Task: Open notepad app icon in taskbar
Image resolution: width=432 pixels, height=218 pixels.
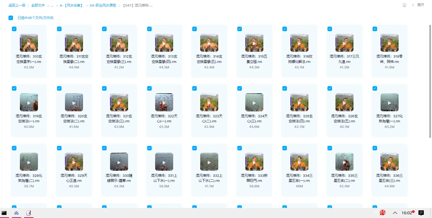Action: click(29, 213)
